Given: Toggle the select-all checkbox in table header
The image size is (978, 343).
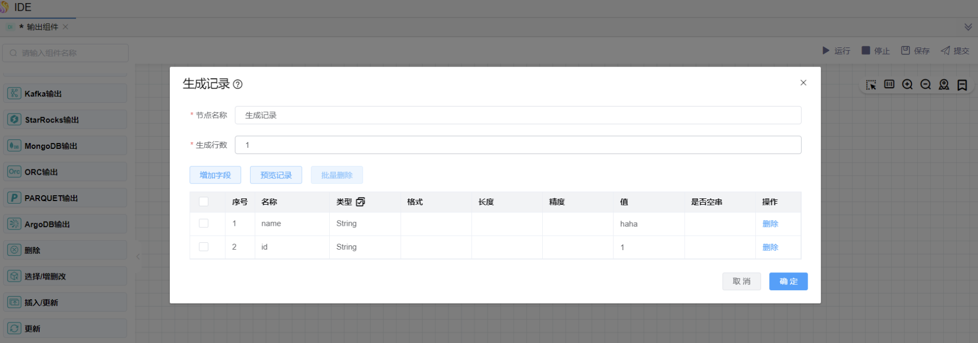Looking at the screenshot, I should click(204, 202).
